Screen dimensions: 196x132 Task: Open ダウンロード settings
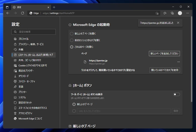[34, 76]
